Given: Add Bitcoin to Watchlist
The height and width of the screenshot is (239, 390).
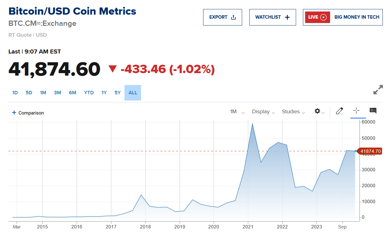Looking at the screenshot, I should tap(272, 17).
